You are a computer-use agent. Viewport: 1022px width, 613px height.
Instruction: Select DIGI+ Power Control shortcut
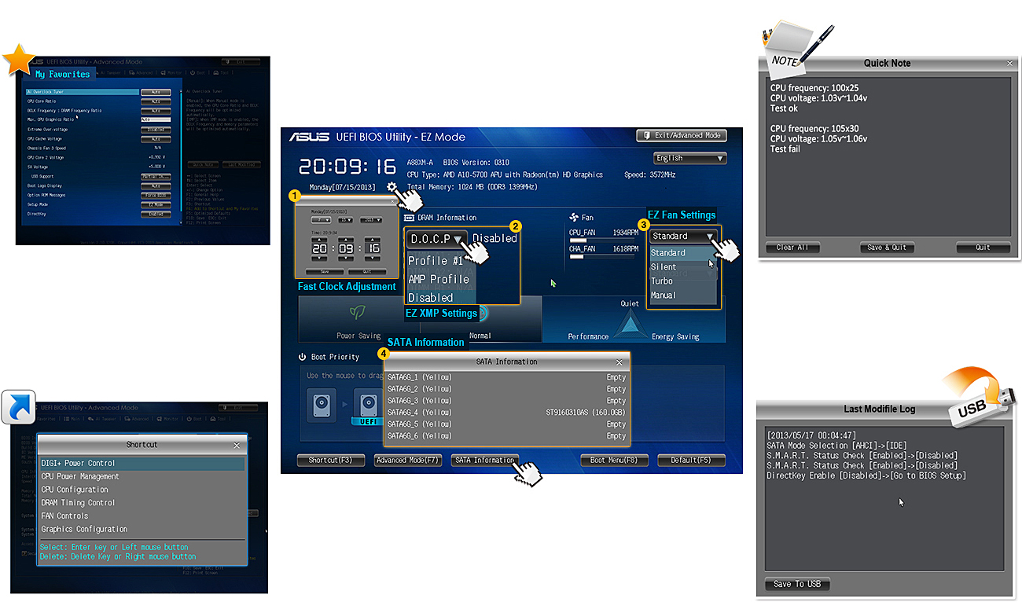pyautogui.click(x=142, y=464)
